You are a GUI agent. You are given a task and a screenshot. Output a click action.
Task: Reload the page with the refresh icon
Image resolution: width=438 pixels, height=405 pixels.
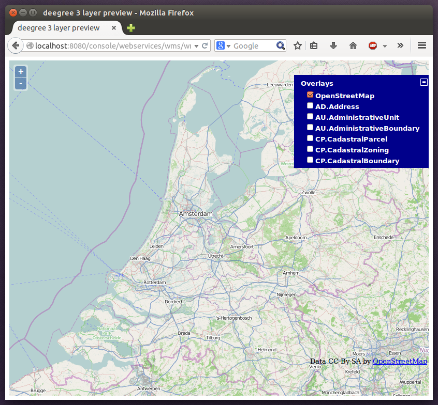pyautogui.click(x=205, y=45)
